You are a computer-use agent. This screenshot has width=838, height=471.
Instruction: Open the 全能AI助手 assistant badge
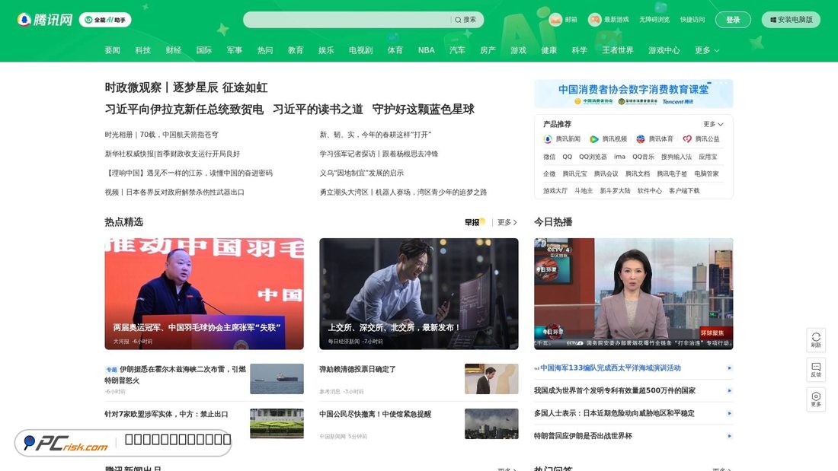[x=105, y=20]
